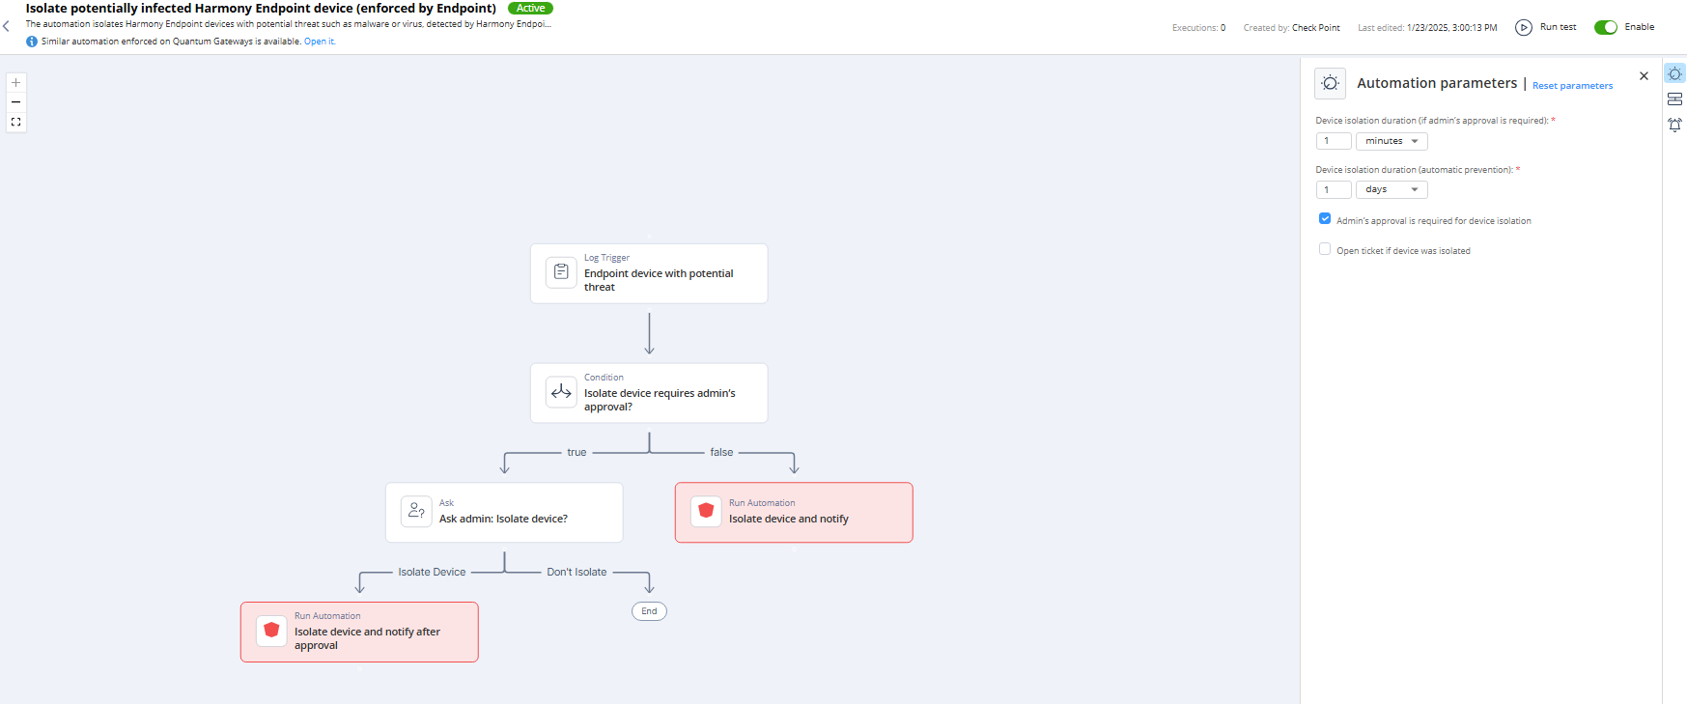Click the Condition branch icon
Screen dimensions: 1687x704
(x=561, y=392)
